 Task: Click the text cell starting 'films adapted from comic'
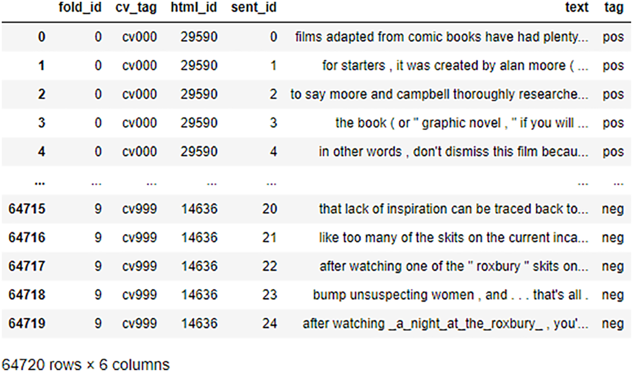pos(442,37)
